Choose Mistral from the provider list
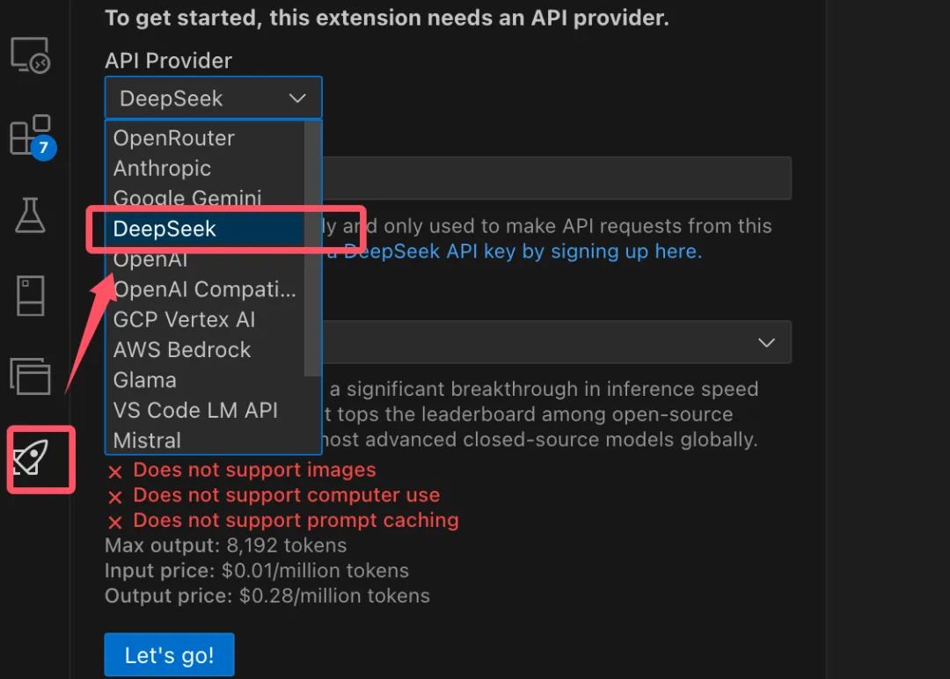 [x=147, y=440]
